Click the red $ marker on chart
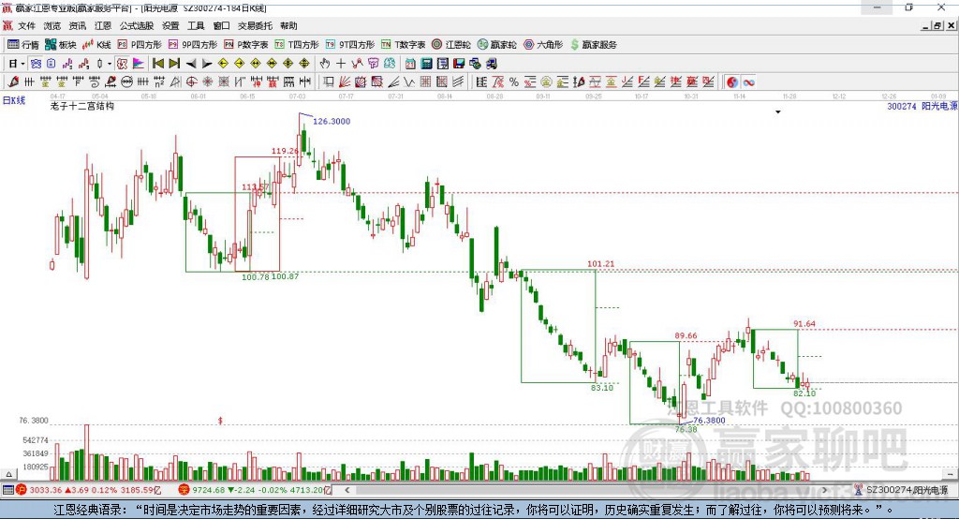The width and height of the screenshot is (959, 519). [x=220, y=421]
